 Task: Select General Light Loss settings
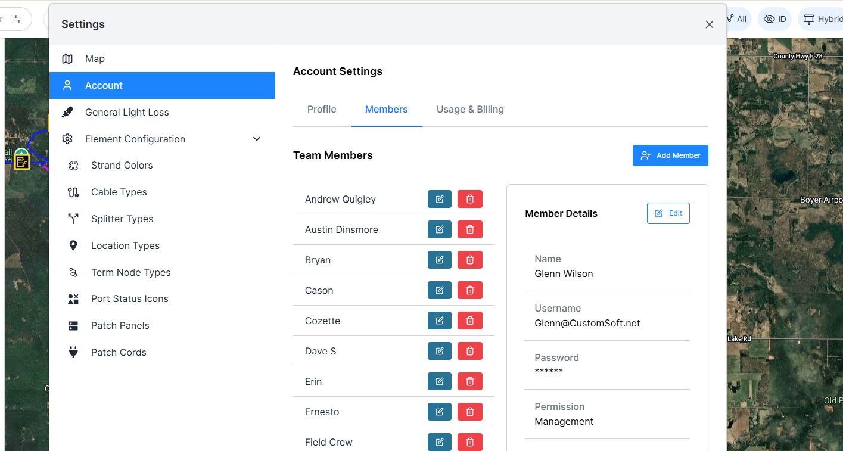[x=127, y=112]
